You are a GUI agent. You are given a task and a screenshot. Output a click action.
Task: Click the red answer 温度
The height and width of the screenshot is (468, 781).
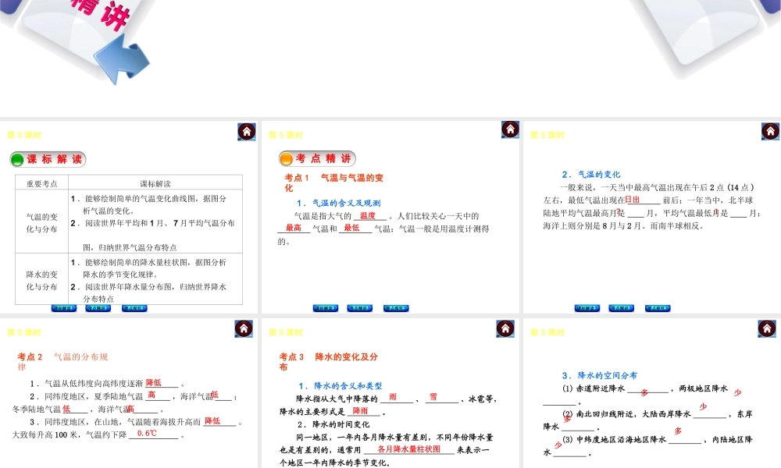[x=368, y=215]
